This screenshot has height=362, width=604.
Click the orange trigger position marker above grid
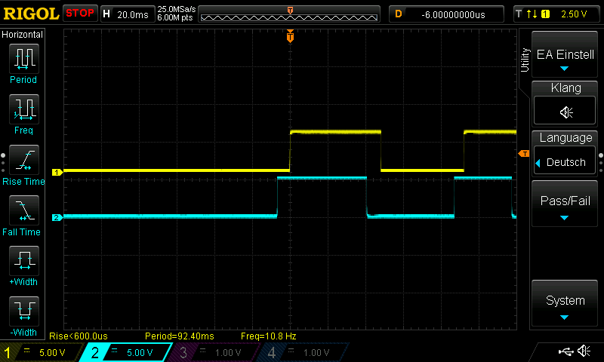pos(290,35)
